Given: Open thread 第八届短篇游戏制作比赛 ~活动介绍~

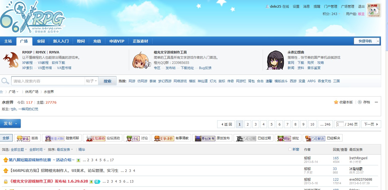Looking at the screenshot, I should (42, 160).
